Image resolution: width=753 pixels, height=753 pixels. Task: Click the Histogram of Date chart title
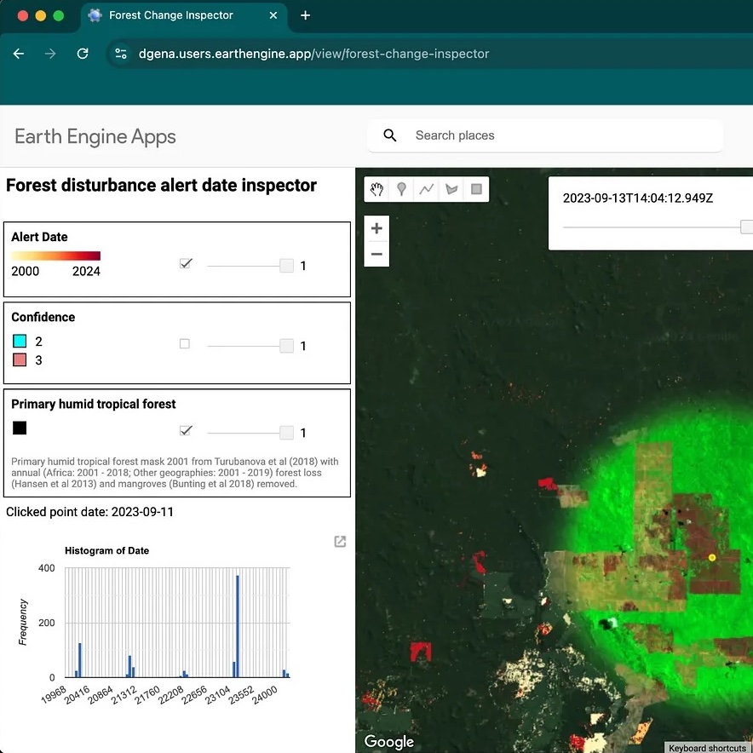click(106, 551)
